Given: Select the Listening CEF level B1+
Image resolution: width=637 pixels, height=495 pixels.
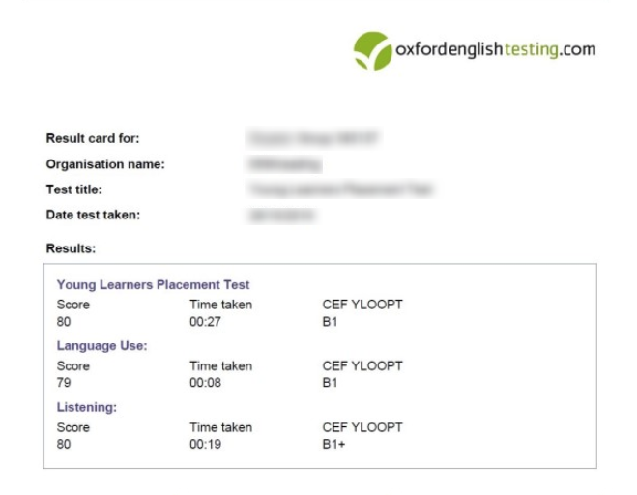Looking at the screenshot, I should (x=333, y=444).
